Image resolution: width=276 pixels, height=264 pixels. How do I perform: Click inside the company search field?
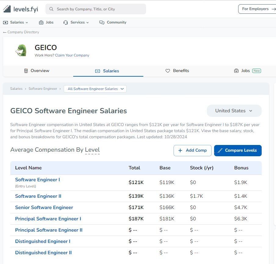point(96,9)
